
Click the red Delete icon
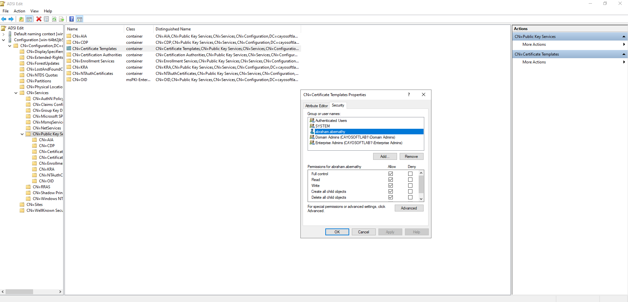tap(39, 19)
